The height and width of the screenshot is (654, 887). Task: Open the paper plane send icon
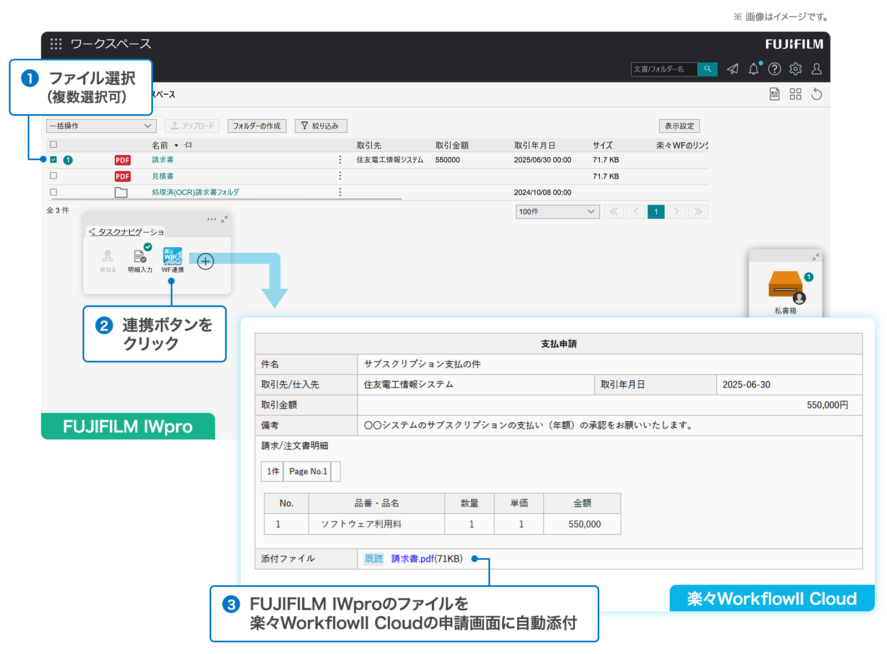point(732,69)
